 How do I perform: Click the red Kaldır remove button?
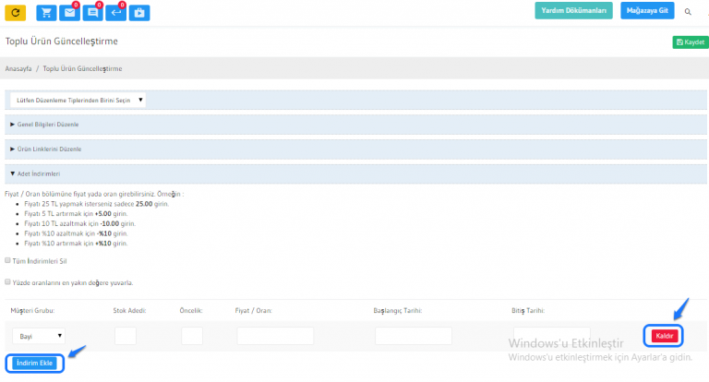(663, 336)
